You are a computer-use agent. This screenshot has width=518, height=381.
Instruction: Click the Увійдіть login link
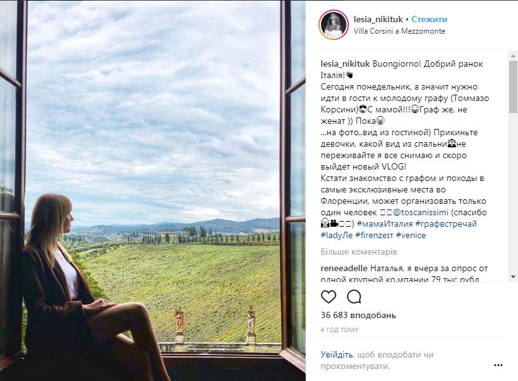pos(337,354)
